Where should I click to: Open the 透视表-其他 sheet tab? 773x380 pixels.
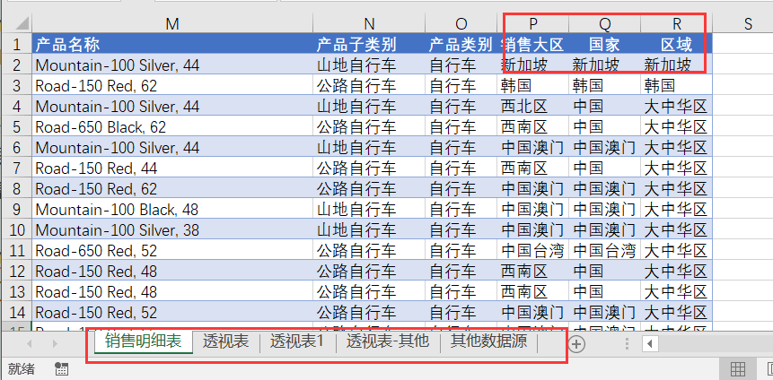click(388, 341)
